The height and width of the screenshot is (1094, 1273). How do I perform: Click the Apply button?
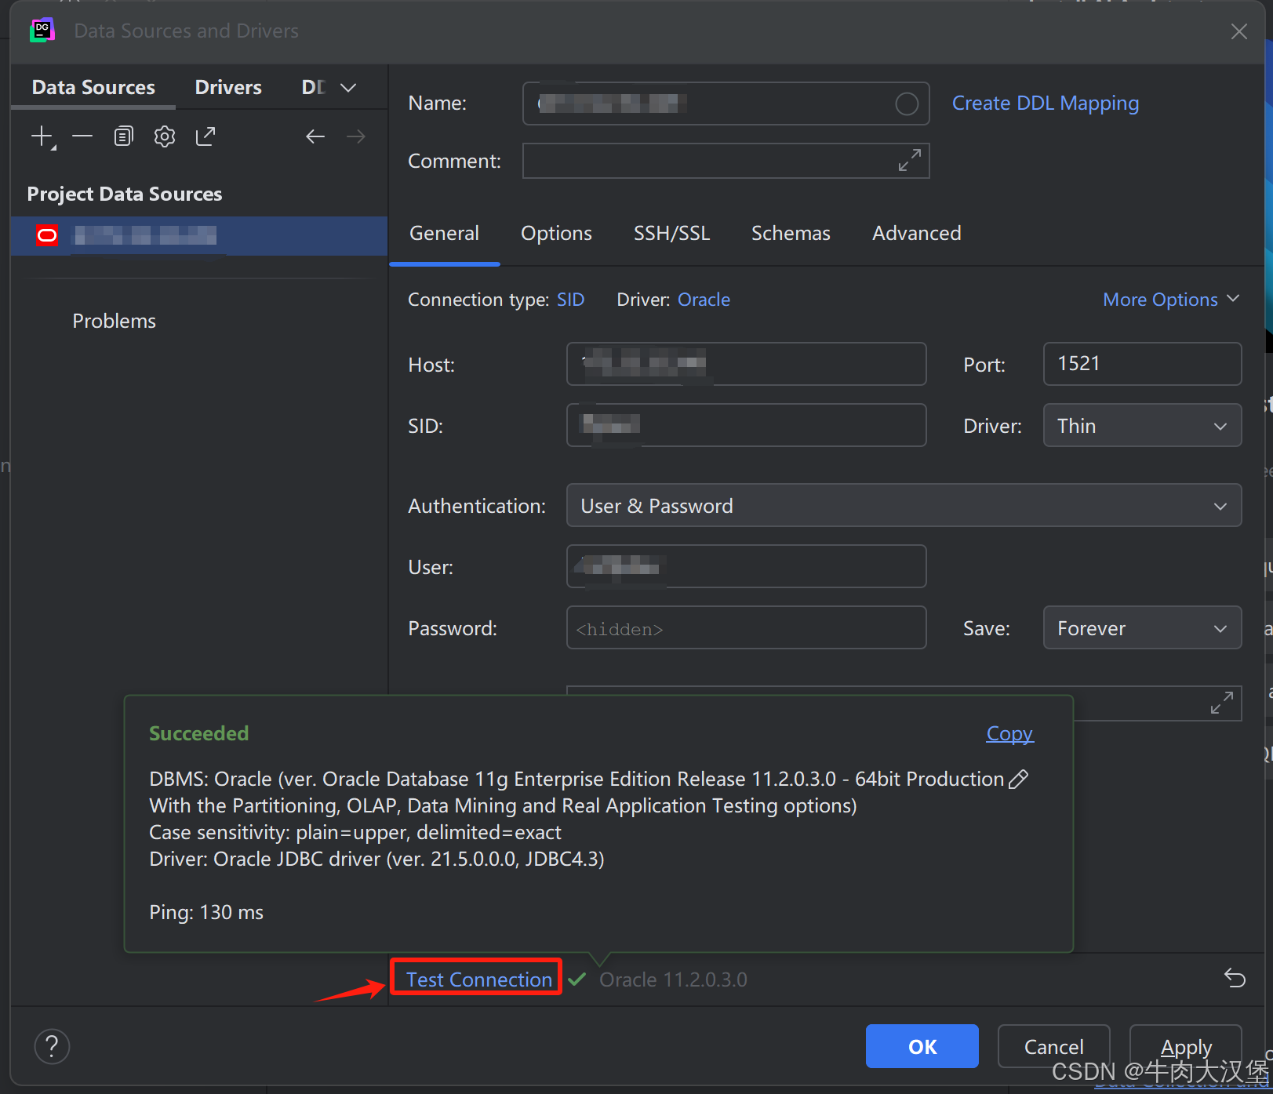pyautogui.click(x=1185, y=1046)
